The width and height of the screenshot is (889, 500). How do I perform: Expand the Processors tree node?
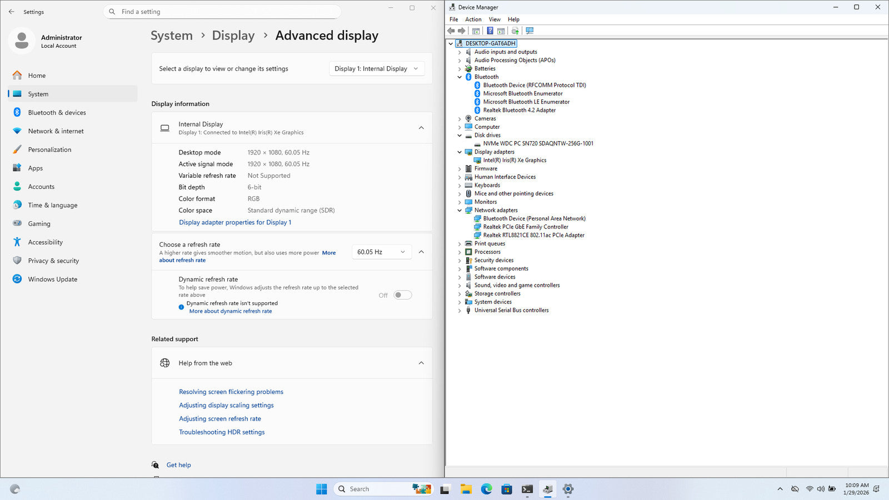460,252
